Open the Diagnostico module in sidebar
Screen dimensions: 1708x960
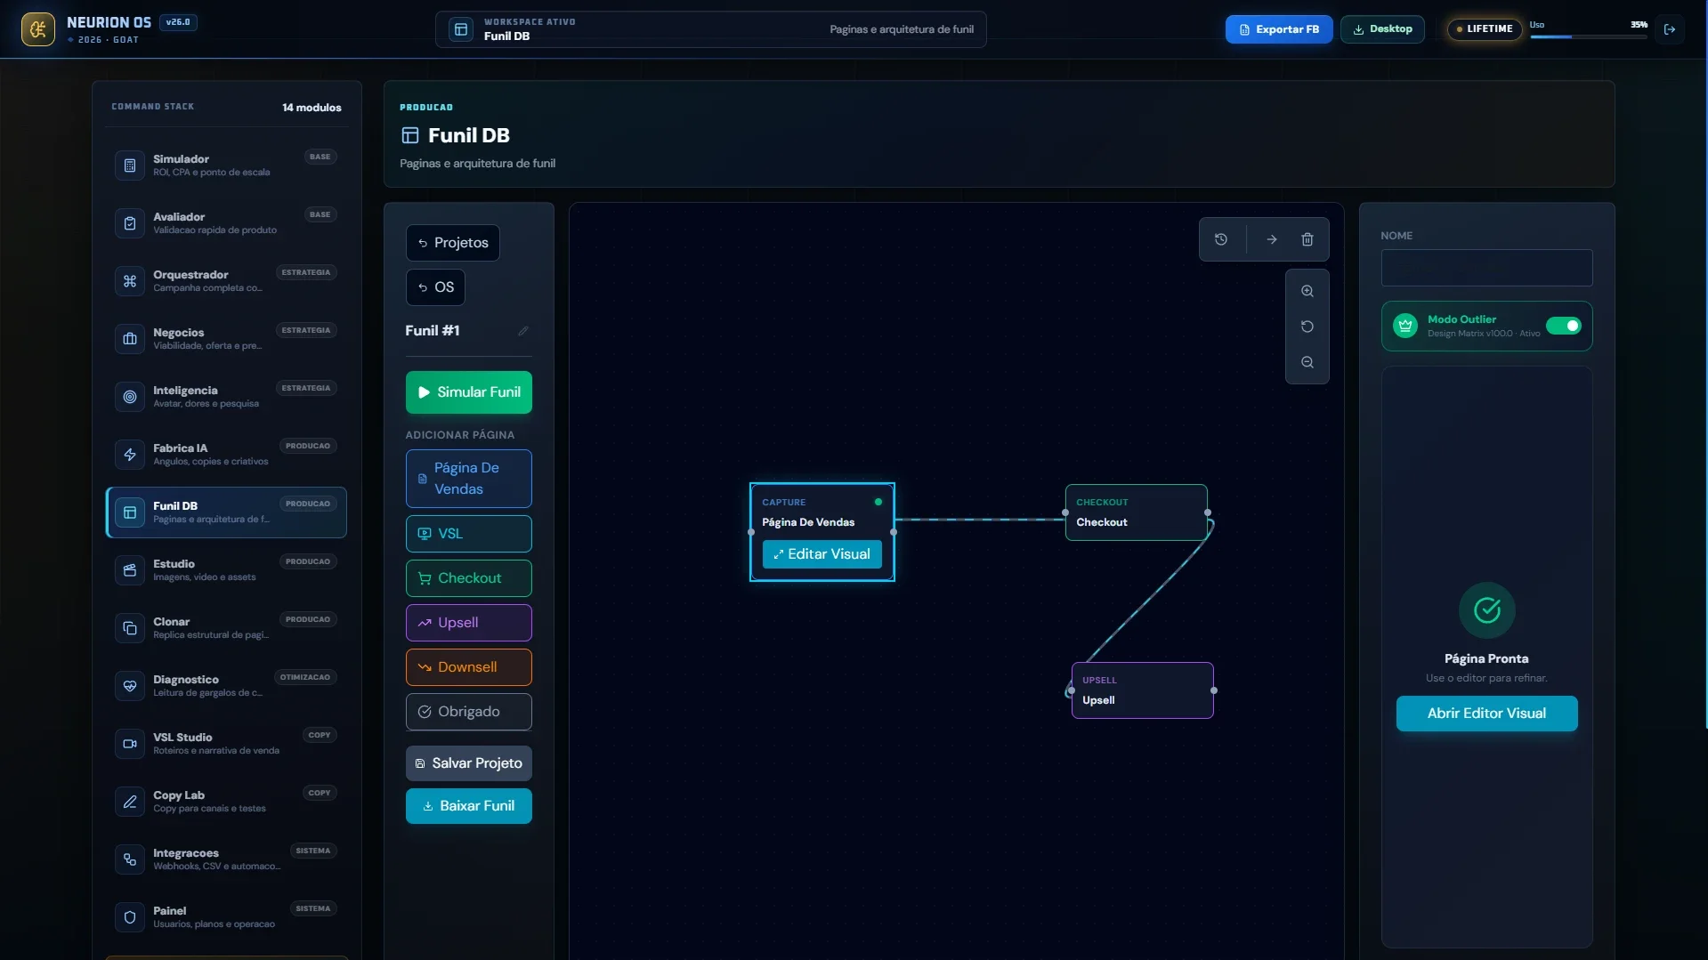click(226, 685)
